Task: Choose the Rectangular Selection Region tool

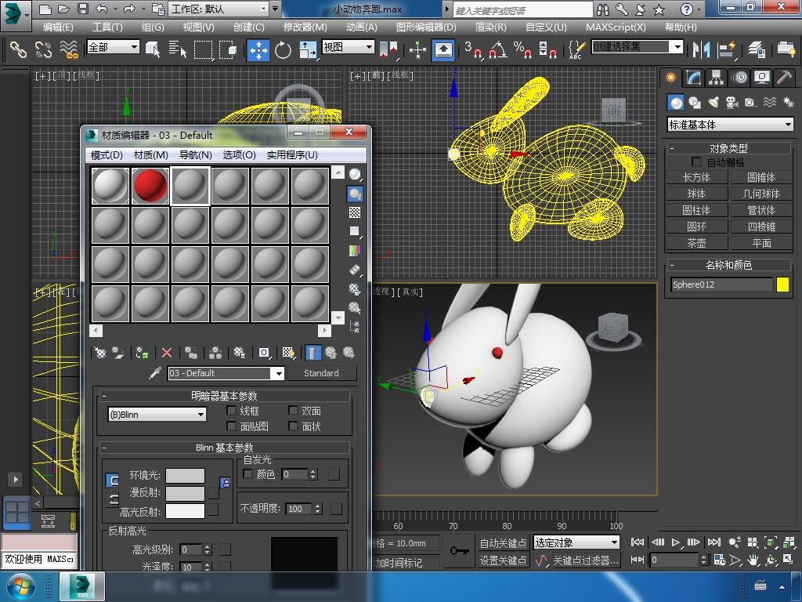Action: tap(203, 49)
